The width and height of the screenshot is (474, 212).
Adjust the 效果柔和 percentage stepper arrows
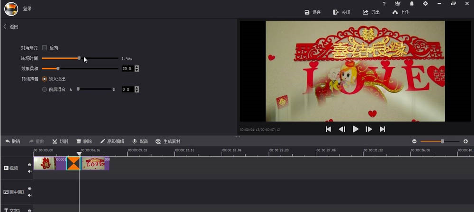(x=137, y=69)
